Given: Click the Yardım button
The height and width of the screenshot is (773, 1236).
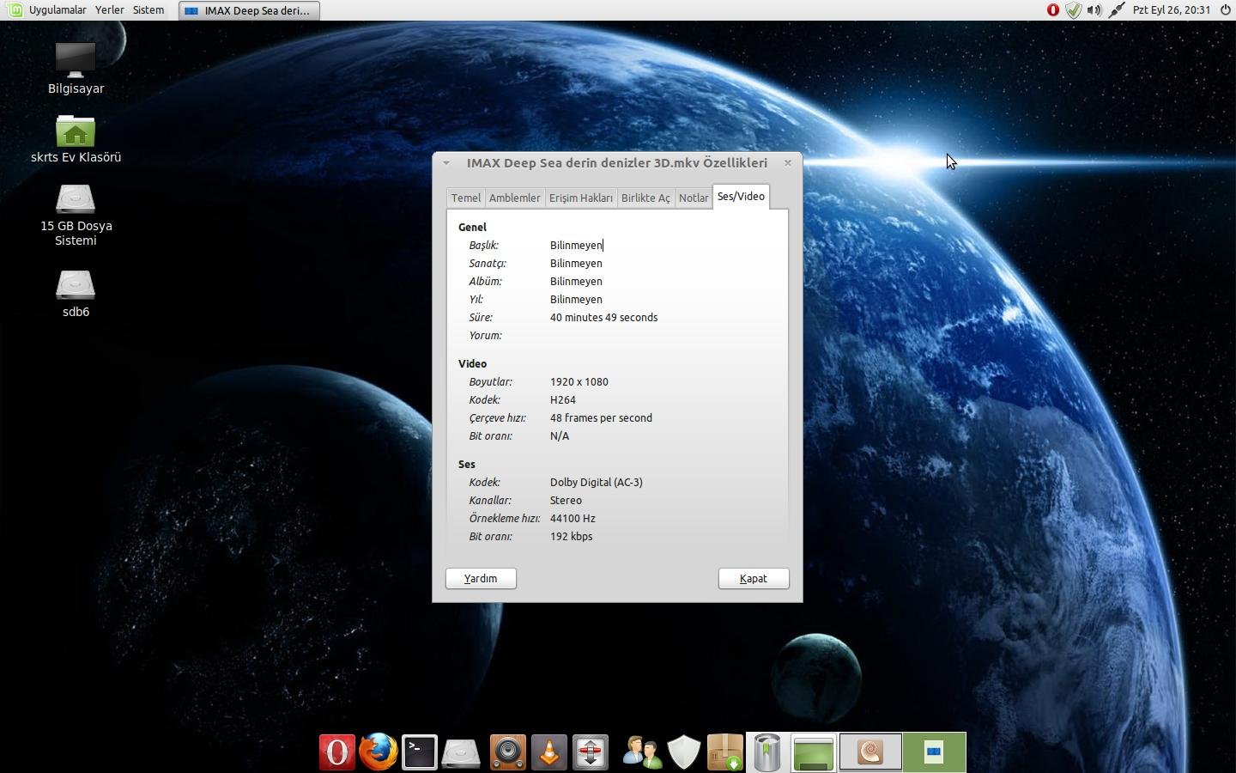Looking at the screenshot, I should pyautogui.click(x=481, y=579).
